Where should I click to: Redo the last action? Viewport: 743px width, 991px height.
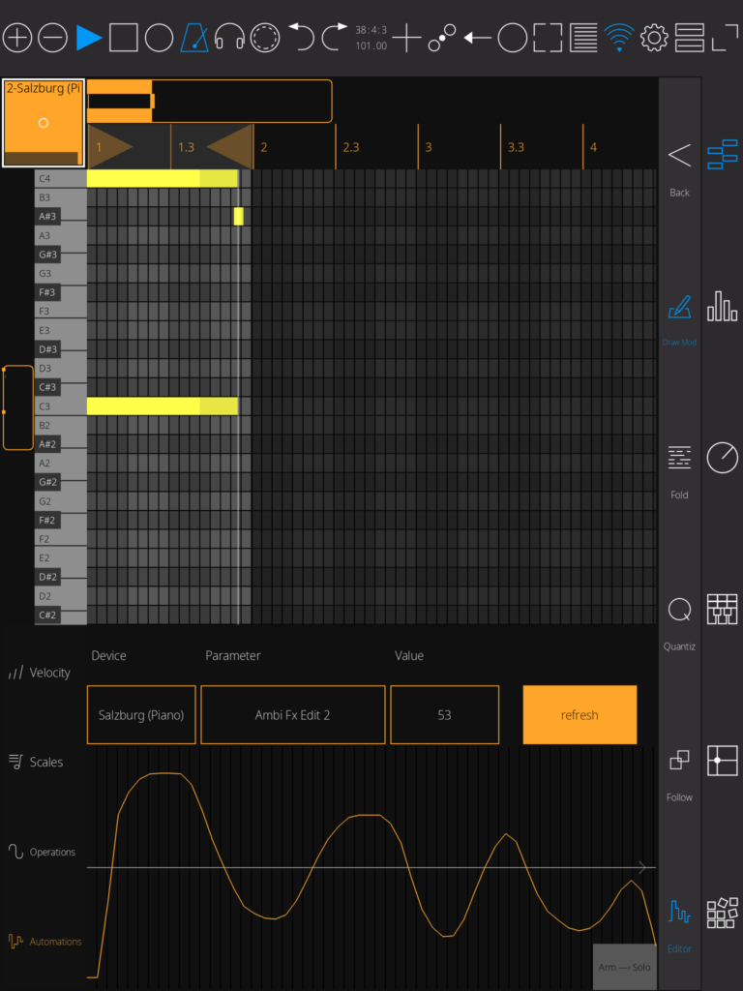coord(335,38)
